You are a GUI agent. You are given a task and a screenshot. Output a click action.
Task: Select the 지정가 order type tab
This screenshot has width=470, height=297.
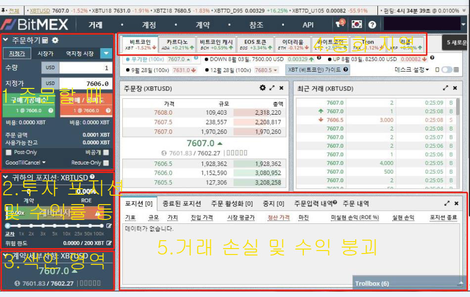(x=17, y=53)
